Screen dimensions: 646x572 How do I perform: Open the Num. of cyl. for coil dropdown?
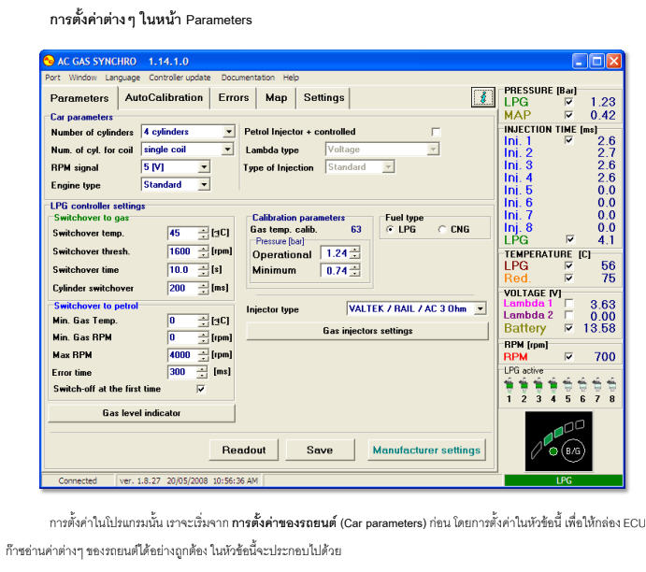(227, 150)
